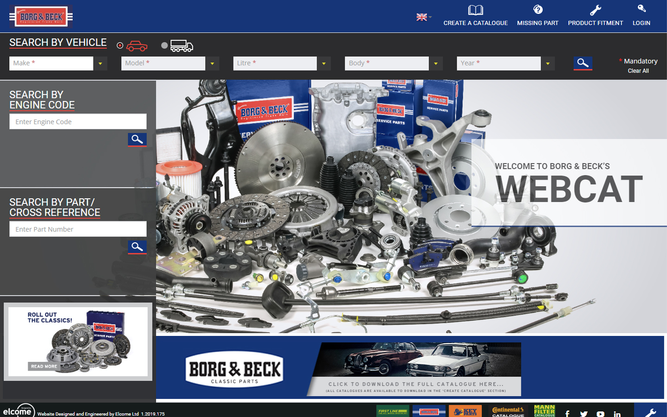Open Borg & Beck footer logo link
The height and width of the screenshot is (417, 667).
pyautogui.click(x=429, y=411)
